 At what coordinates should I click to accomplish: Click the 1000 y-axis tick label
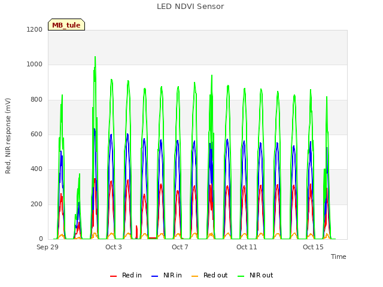[35, 64]
